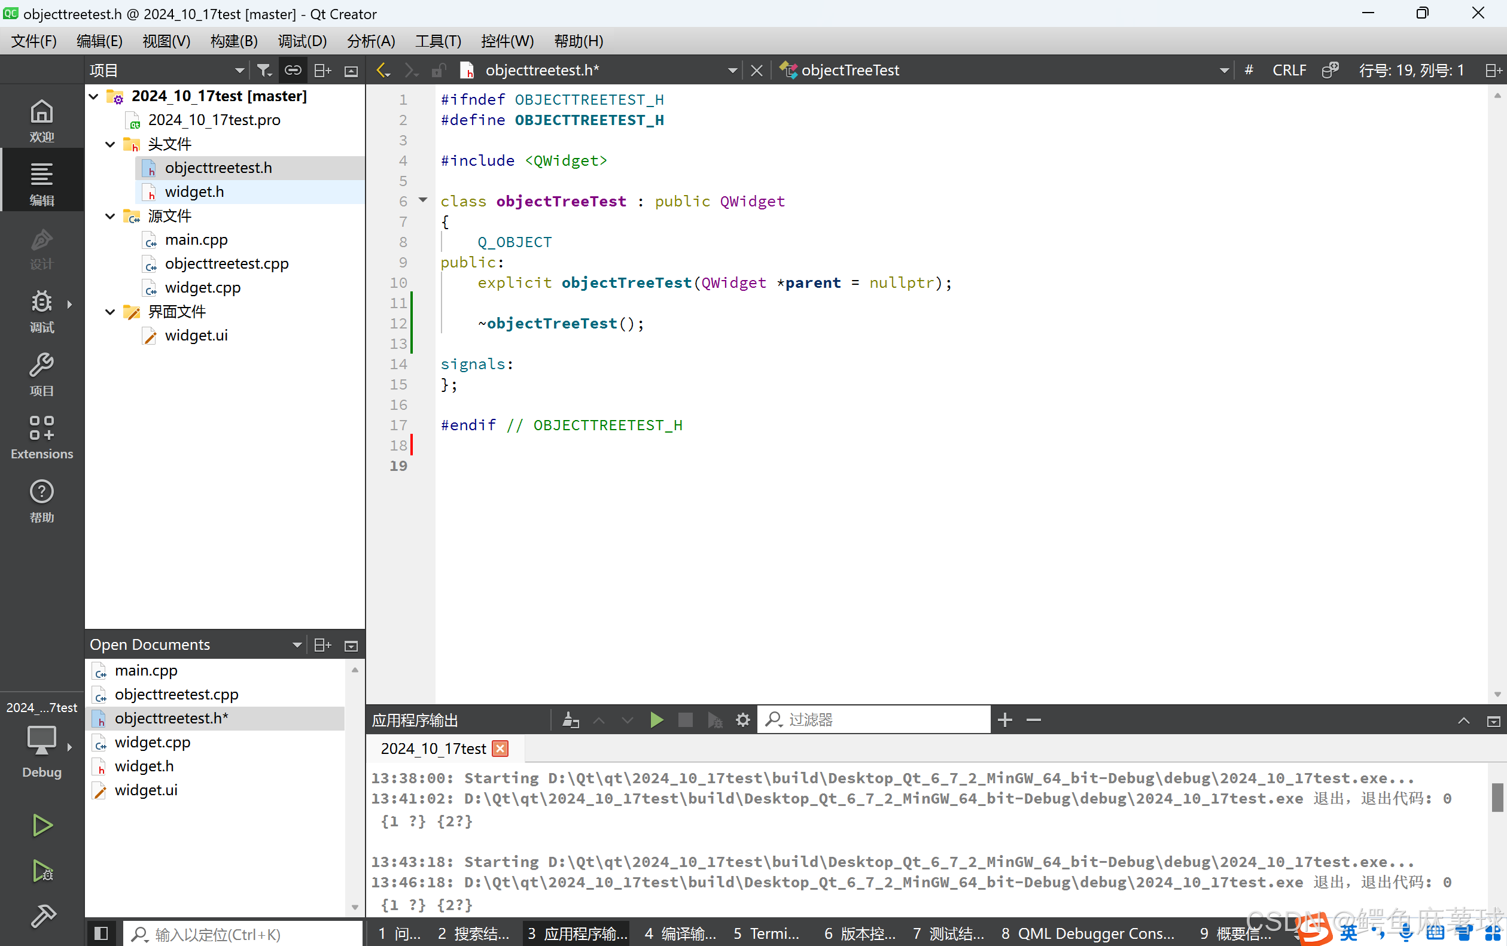Start debugging with the bug-arrow button
1507x946 pixels.
click(x=42, y=871)
